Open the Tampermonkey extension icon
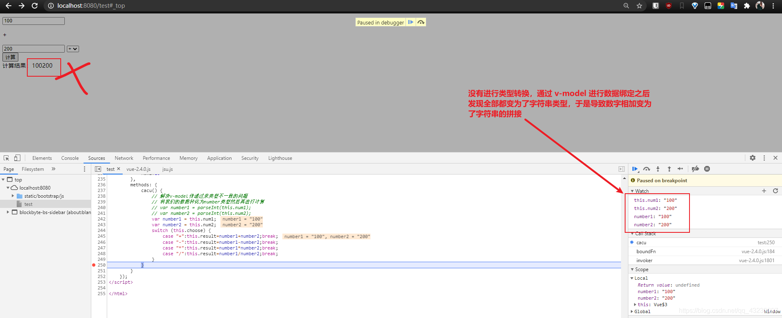 708,6
